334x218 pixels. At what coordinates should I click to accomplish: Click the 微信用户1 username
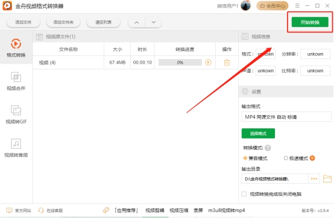click(x=227, y=6)
